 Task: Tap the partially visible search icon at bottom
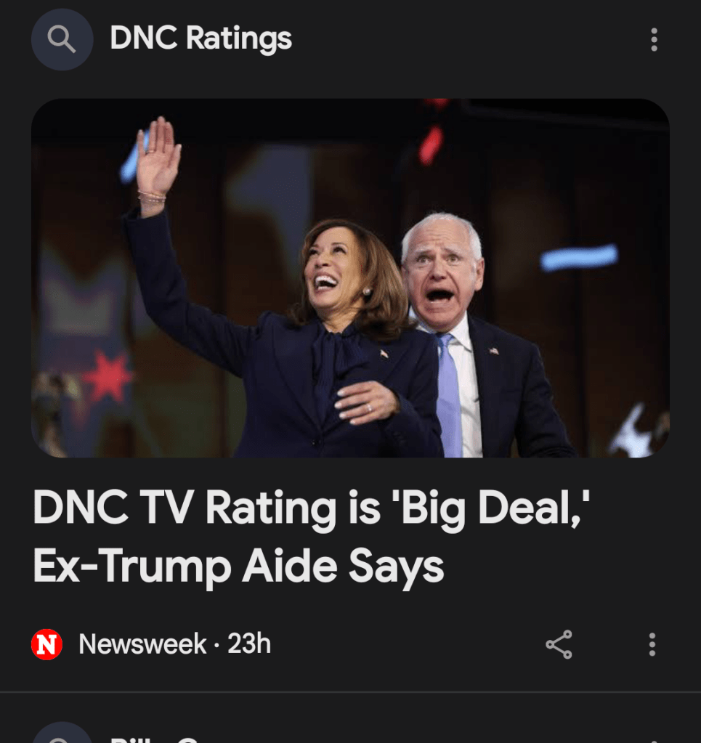pyautogui.click(x=62, y=733)
